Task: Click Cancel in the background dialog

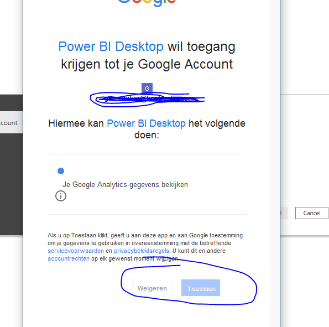Action: (x=312, y=213)
